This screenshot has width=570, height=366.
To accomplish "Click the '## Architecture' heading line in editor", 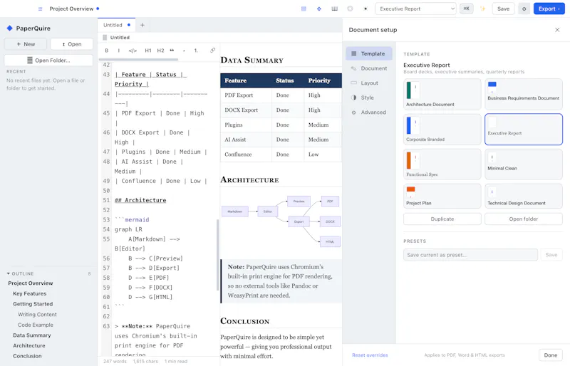I will [x=140, y=200].
